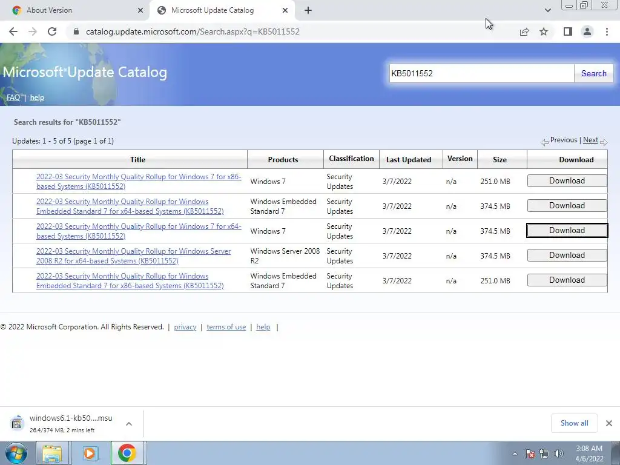Screen dimensions: 620x465
Task: Open the tab search dropdown arrow
Action: coord(547,10)
